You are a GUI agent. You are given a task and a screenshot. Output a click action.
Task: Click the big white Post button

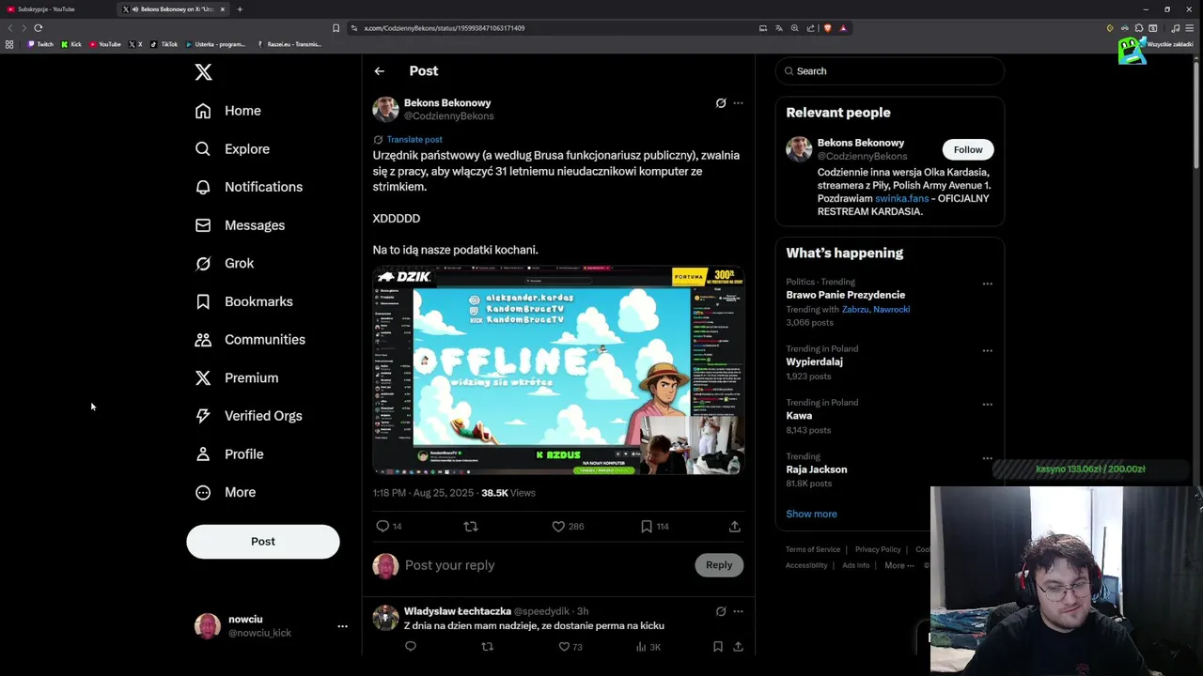tap(263, 542)
